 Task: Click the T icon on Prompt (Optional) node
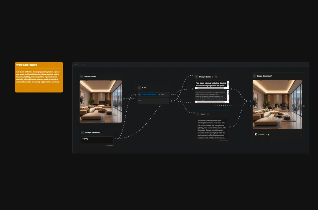coord(82,132)
